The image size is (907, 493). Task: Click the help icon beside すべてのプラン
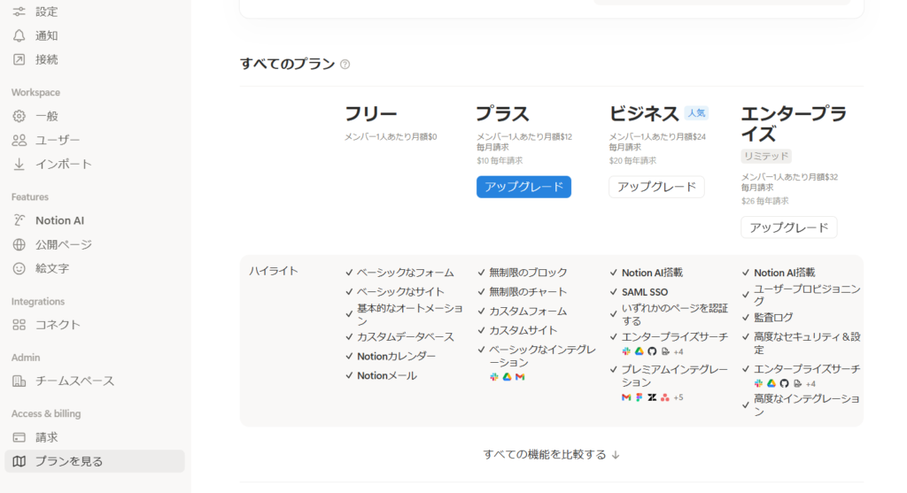click(345, 64)
